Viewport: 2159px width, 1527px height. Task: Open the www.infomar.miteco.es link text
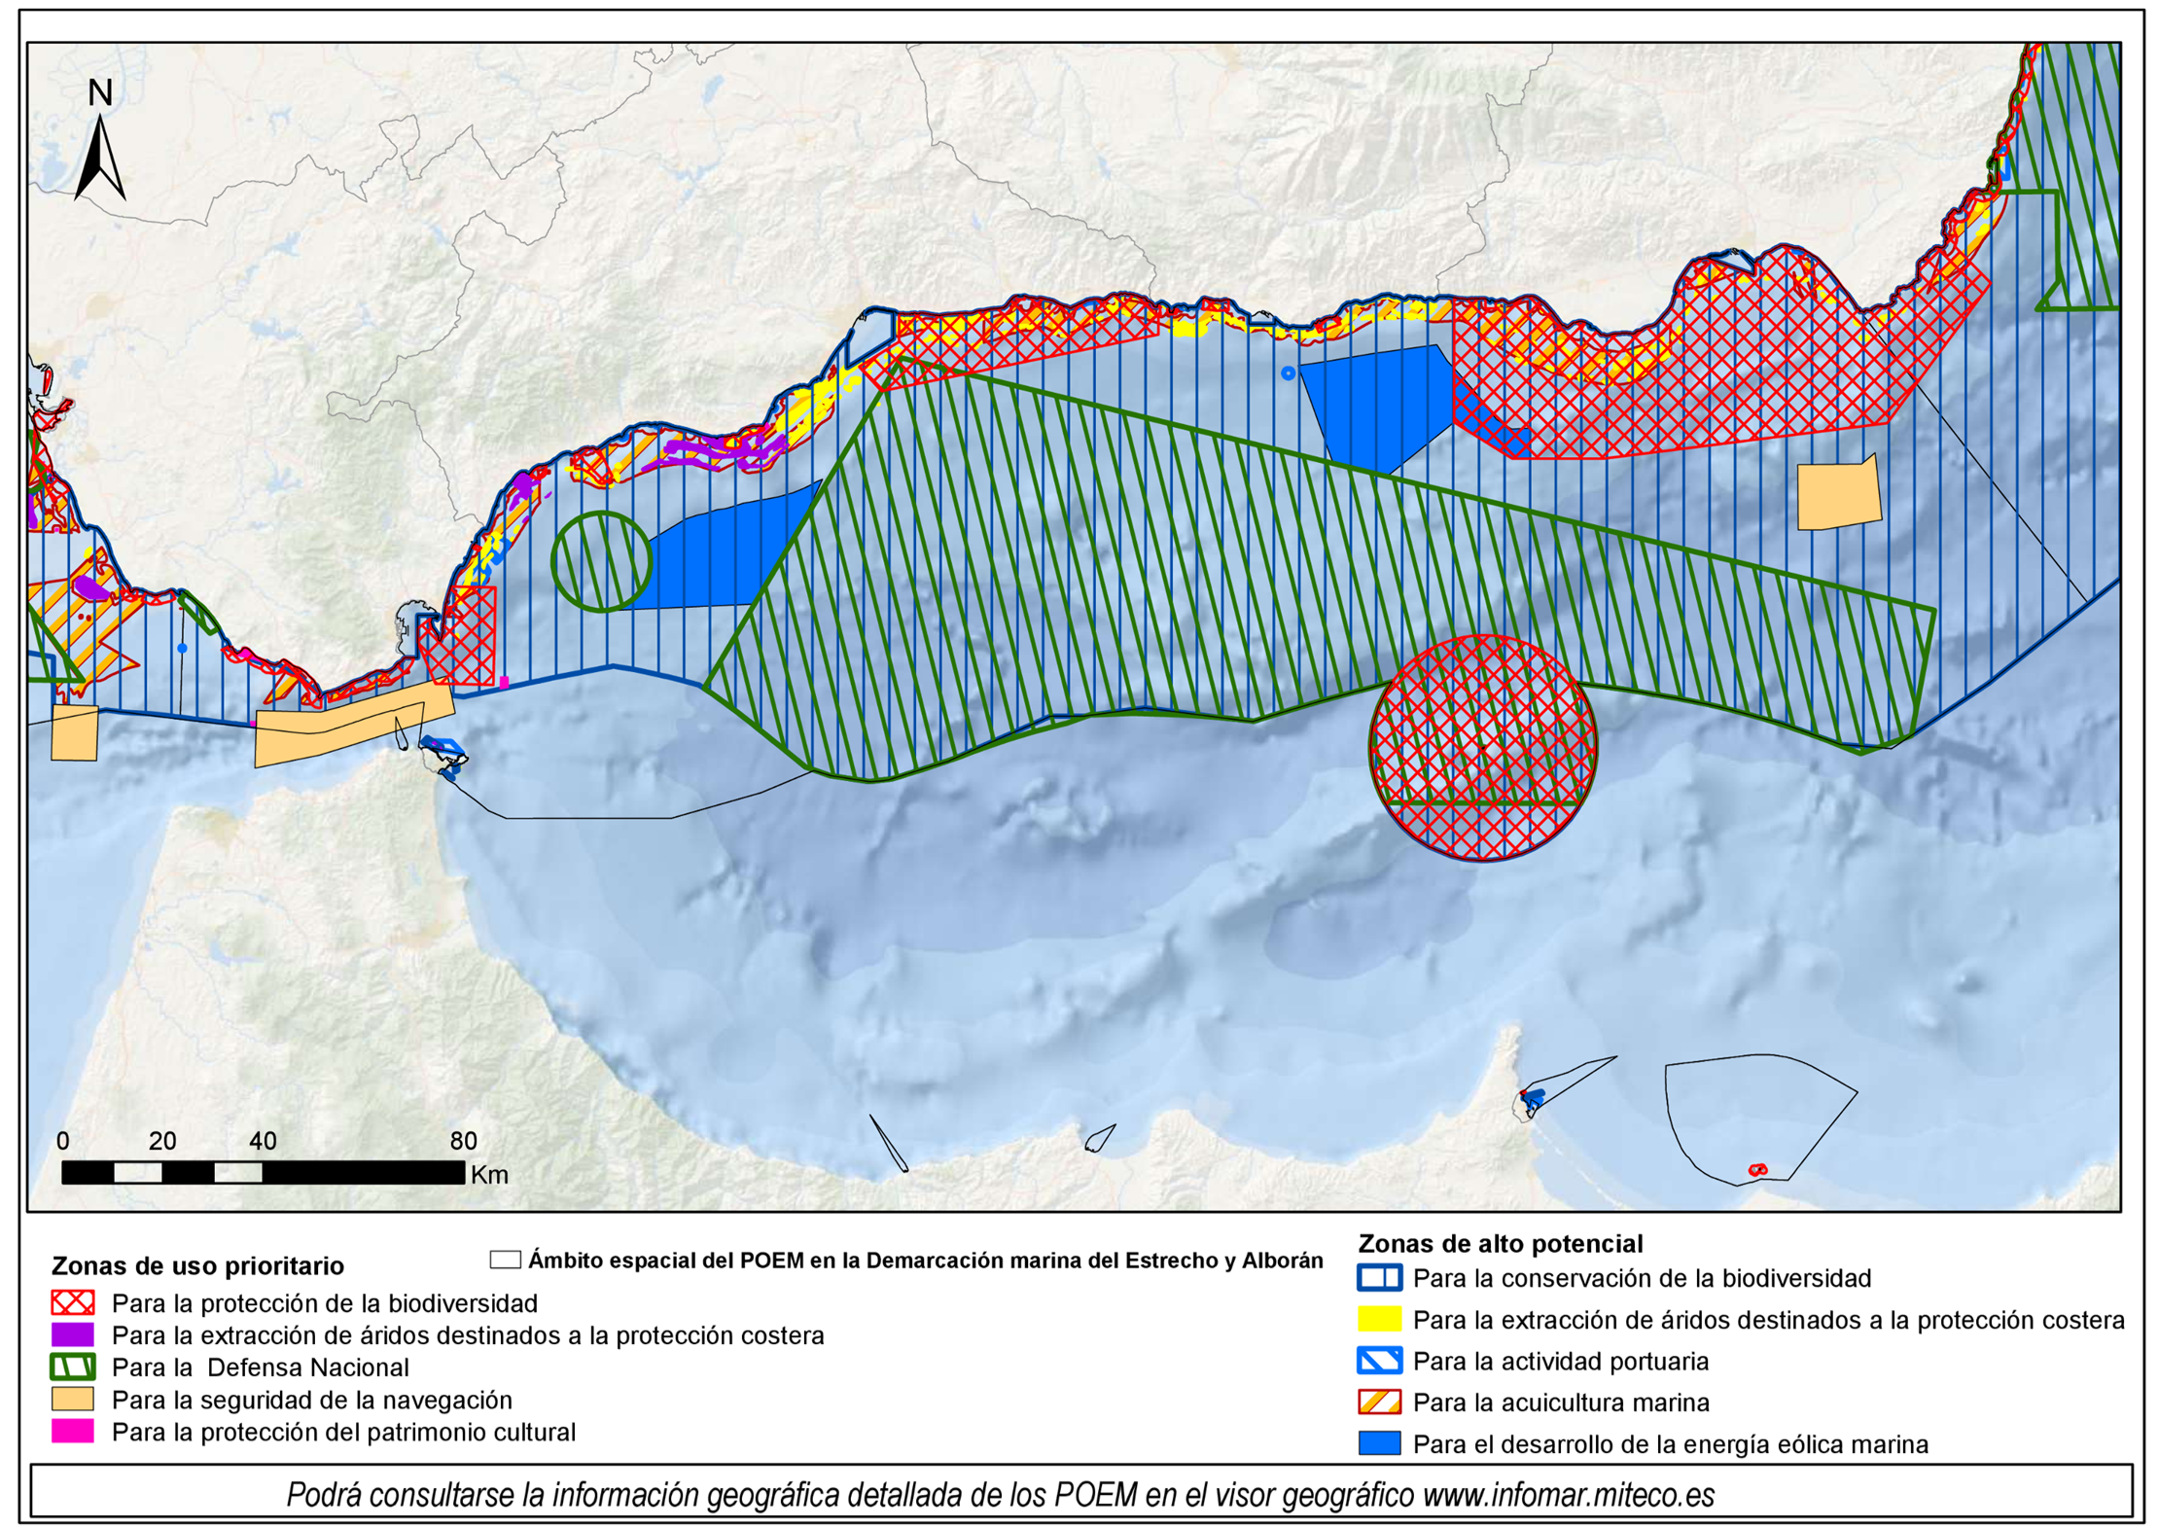coord(1569,1494)
